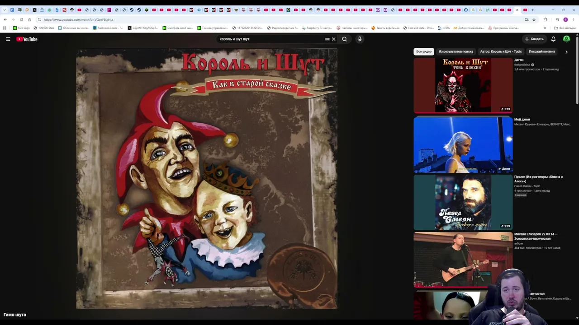Open the Chrome three-dot menu
The height and width of the screenshot is (325, 579).
574,20
